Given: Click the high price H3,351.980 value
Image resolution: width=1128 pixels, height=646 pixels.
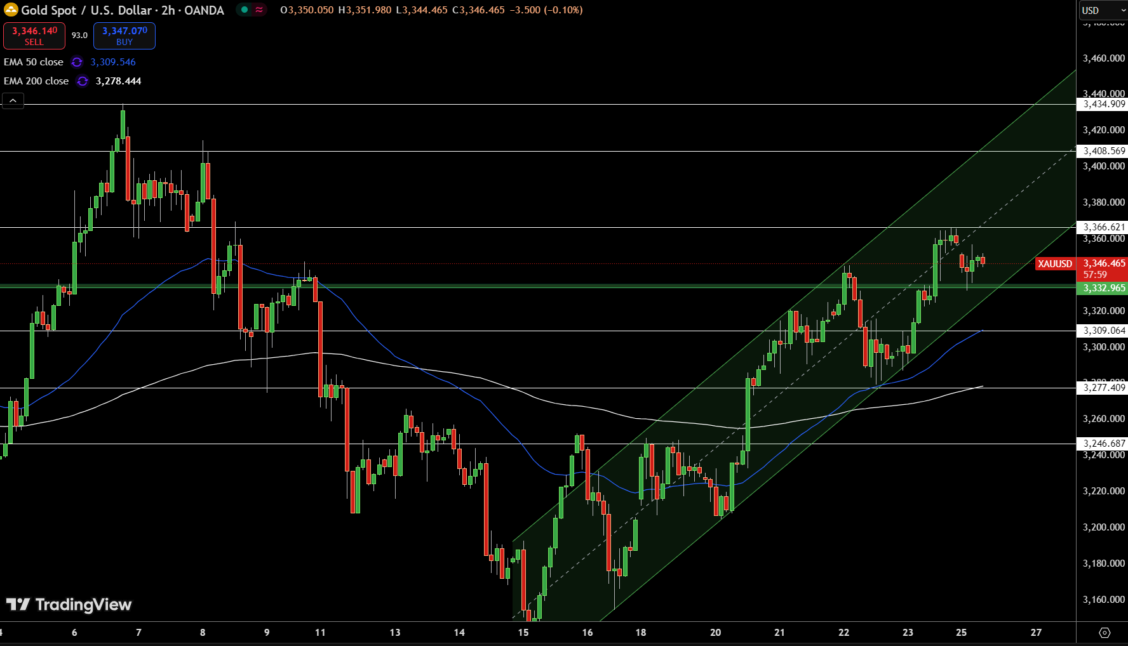Looking at the screenshot, I should 365,10.
